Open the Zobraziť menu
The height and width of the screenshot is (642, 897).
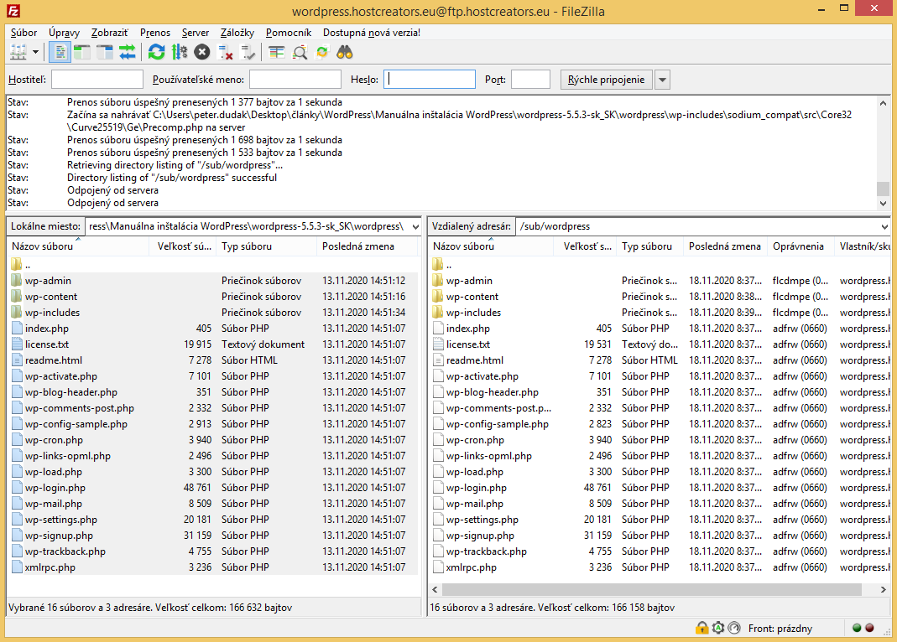(x=110, y=33)
